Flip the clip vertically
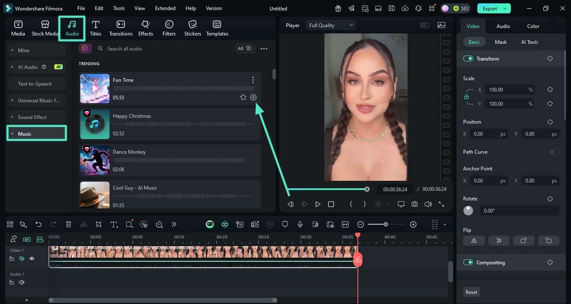 click(x=499, y=240)
